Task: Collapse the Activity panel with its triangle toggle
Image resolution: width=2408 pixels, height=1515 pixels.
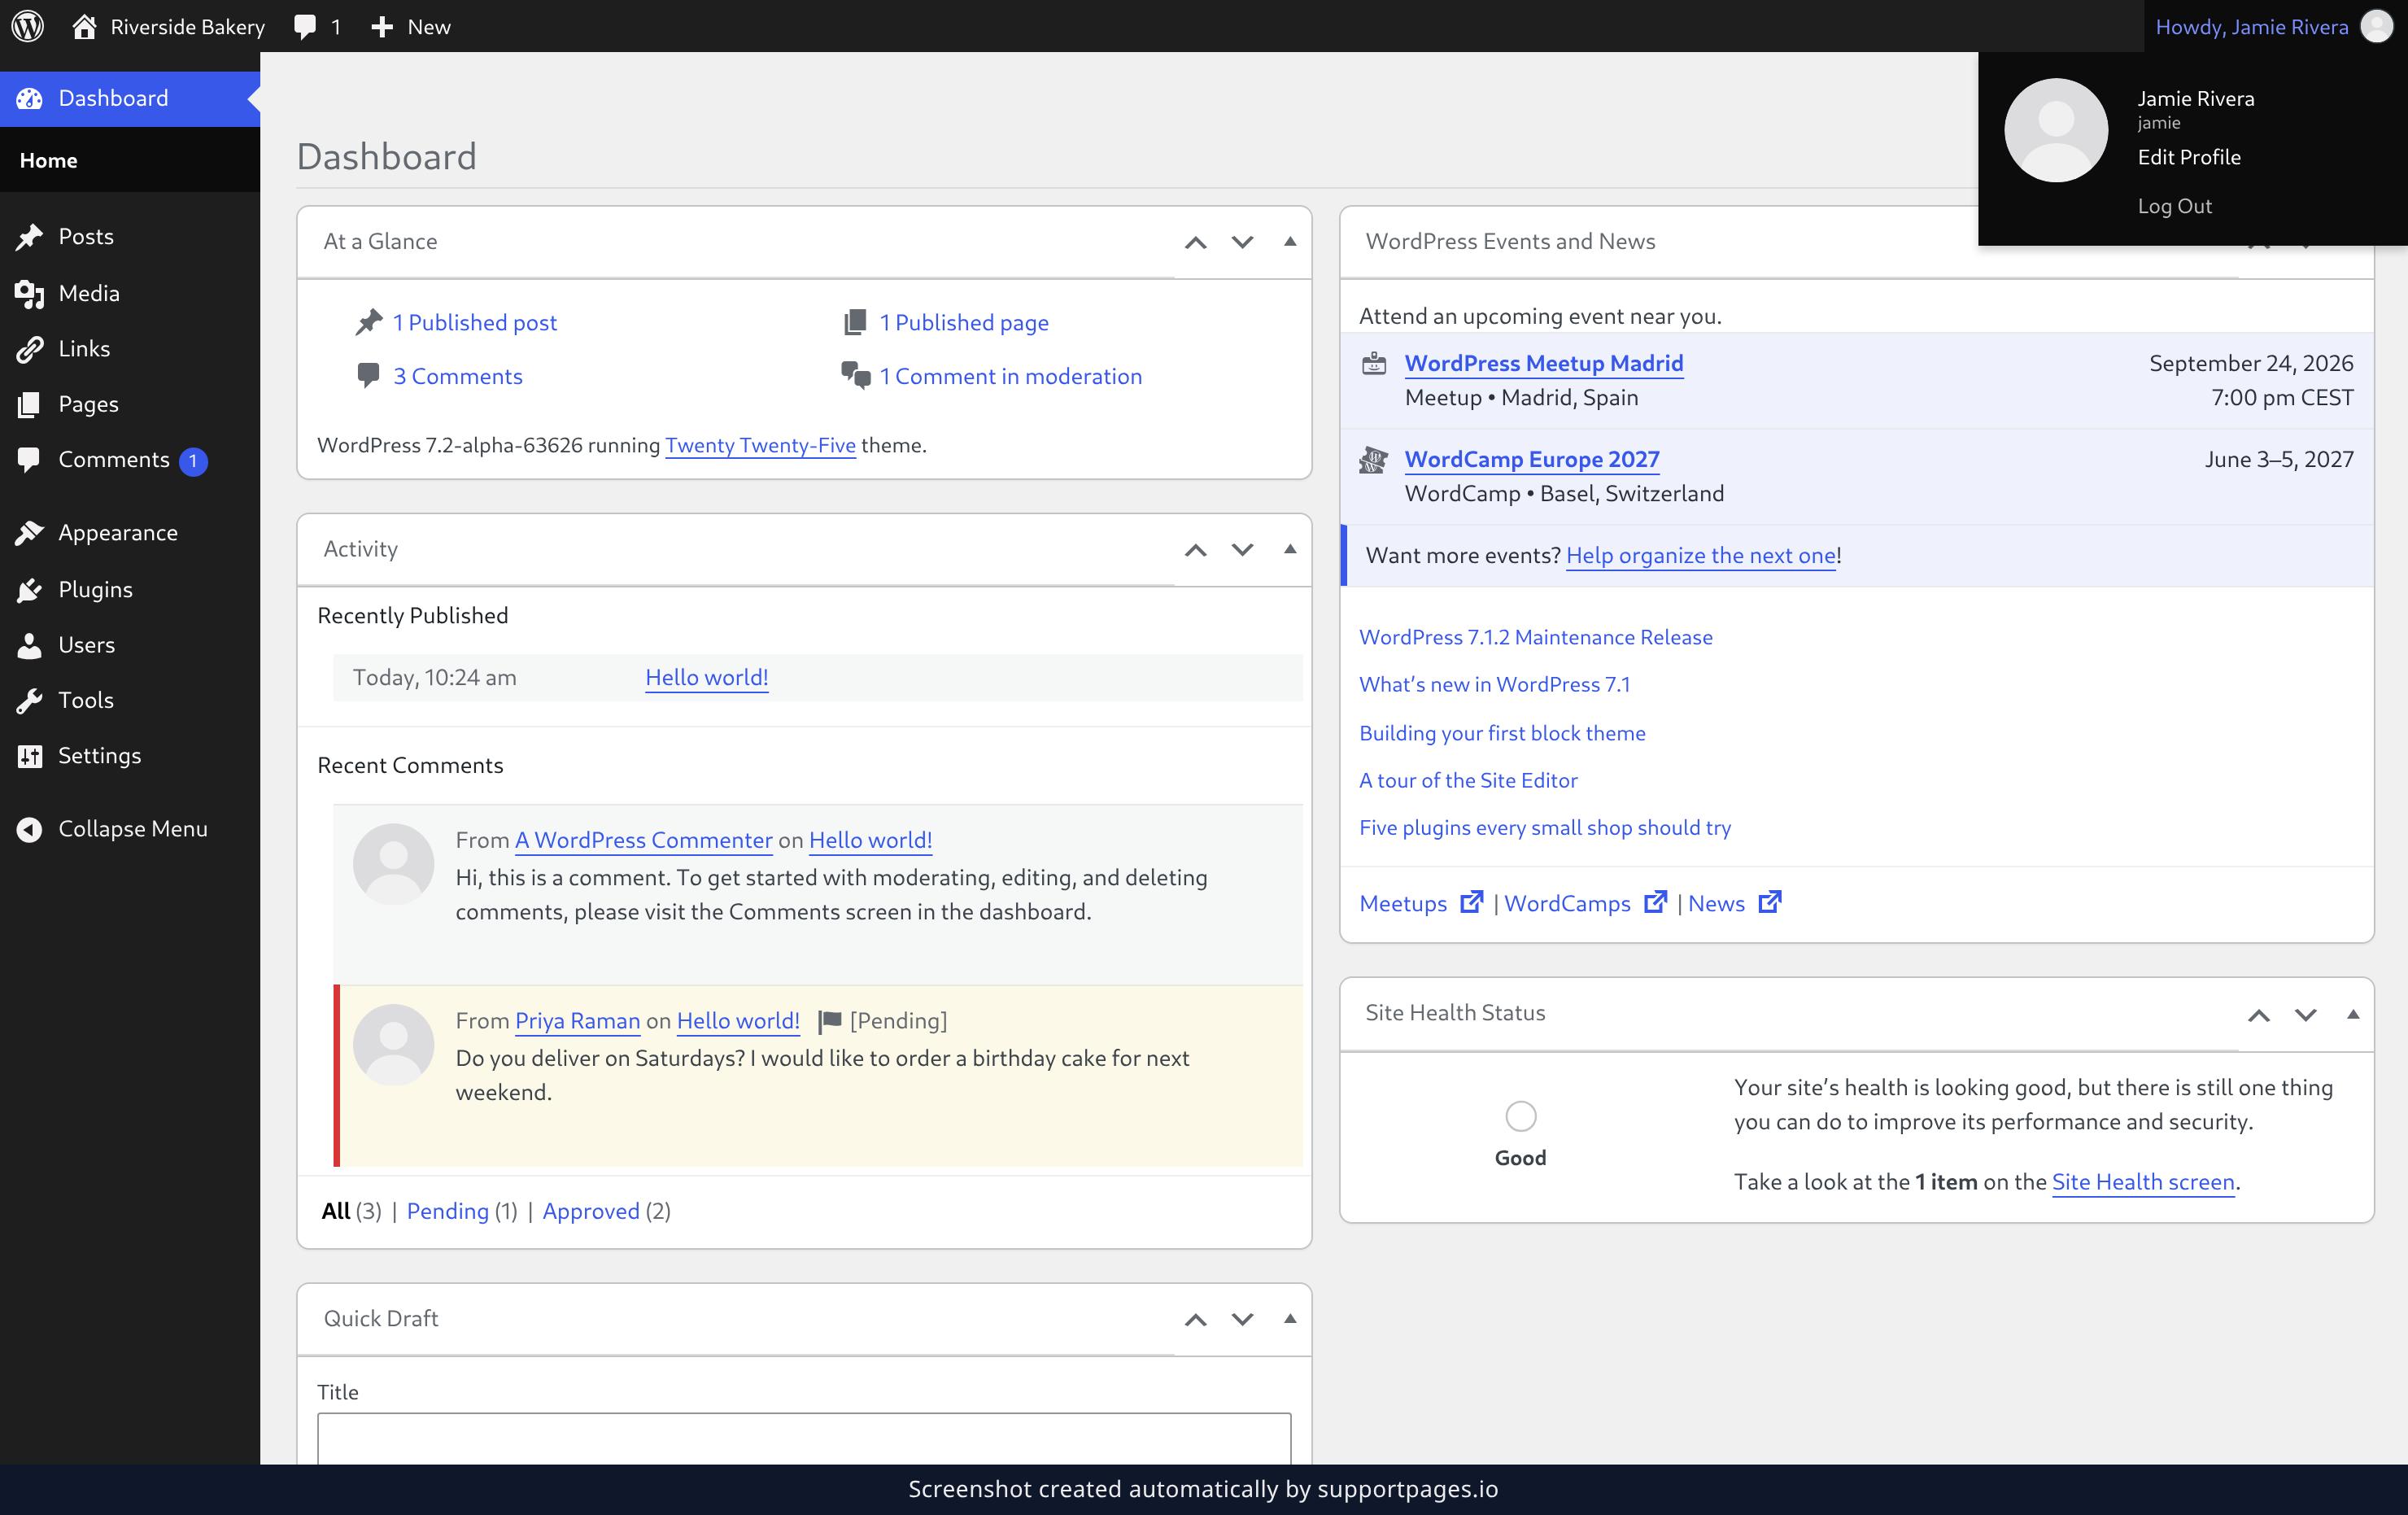Action: [x=1290, y=549]
